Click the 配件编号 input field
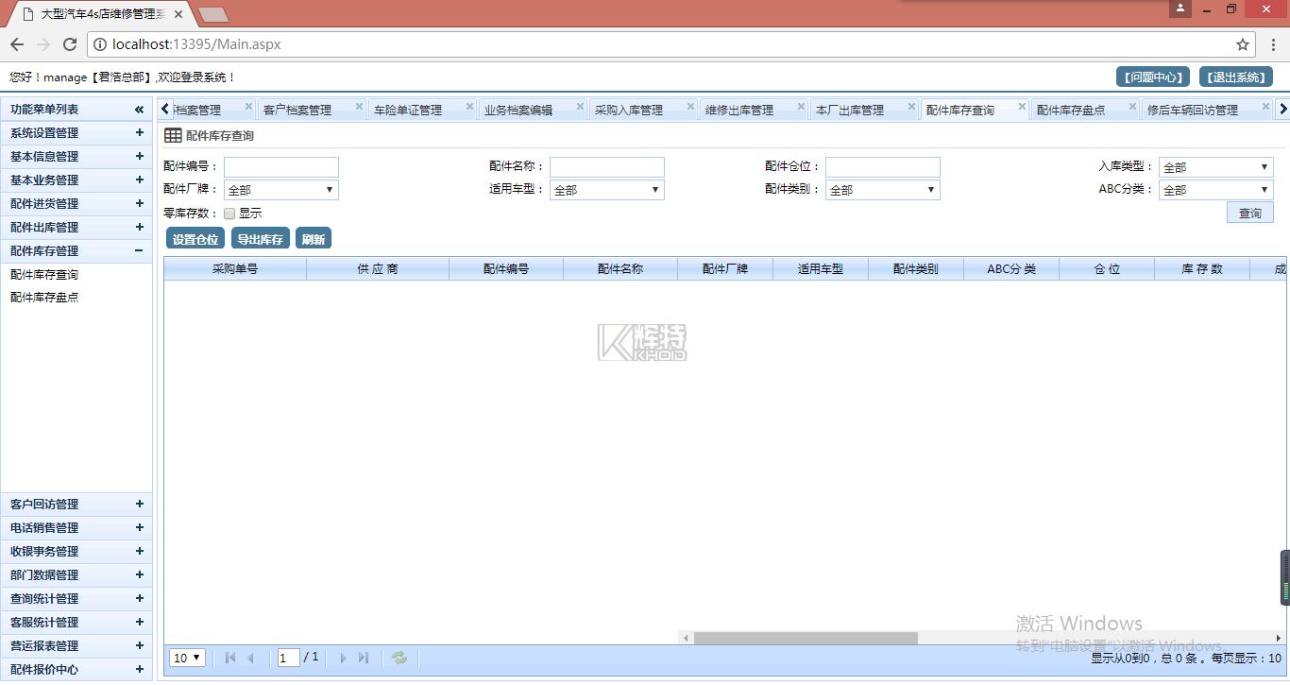 pyautogui.click(x=280, y=167)
